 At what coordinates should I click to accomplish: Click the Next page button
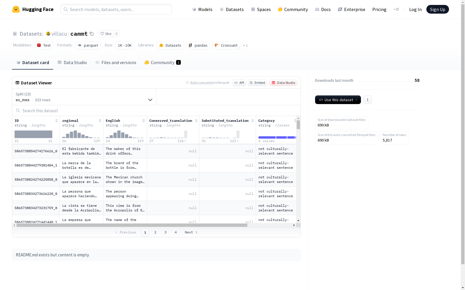191,232
